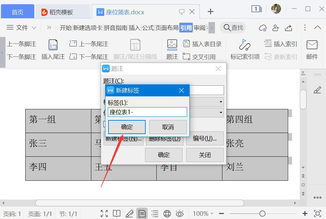Open the label dropdown in 题注 dialog
The height and width of the screenshot is (219, 326).
(x=221, y=102)
